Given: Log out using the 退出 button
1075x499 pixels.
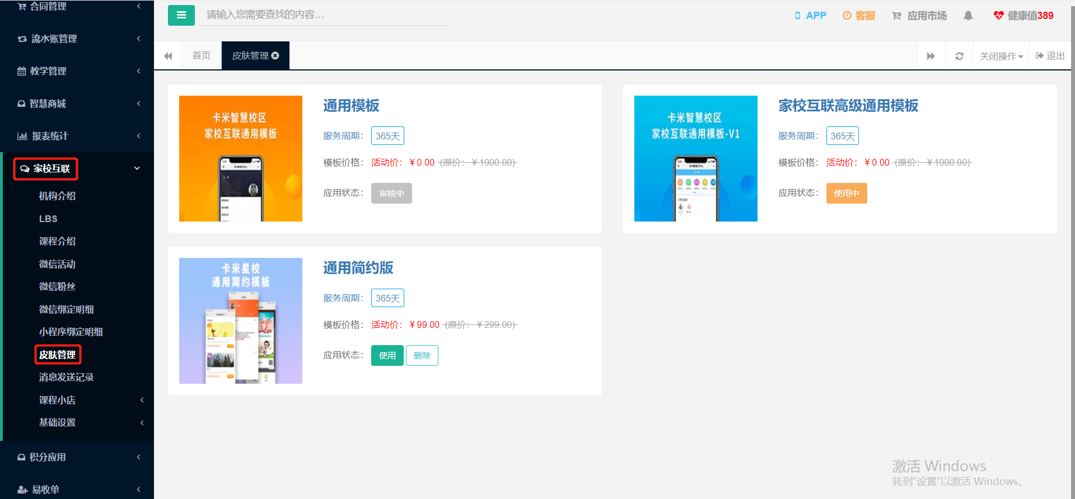Looking at the screenshot, I should (1050, 56).
